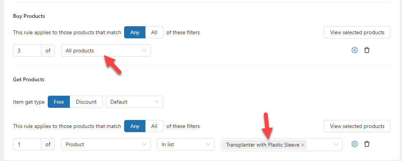Open the Default dropdown
Image resolution: width=402 pixels, height=161 pixels.
tap(134, 102)
